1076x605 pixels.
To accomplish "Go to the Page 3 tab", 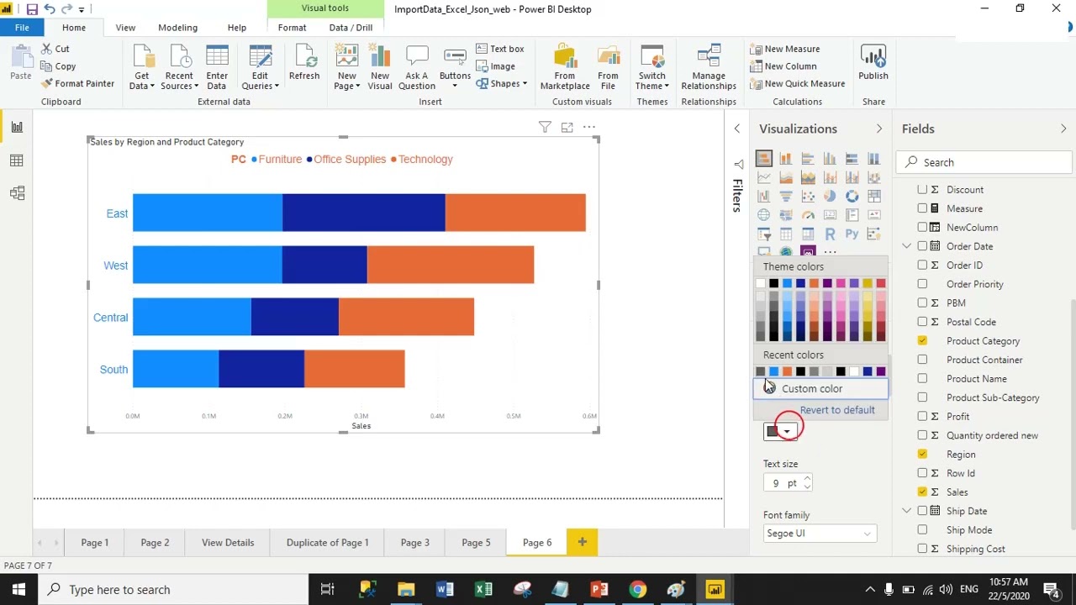I will pos(415,543).
